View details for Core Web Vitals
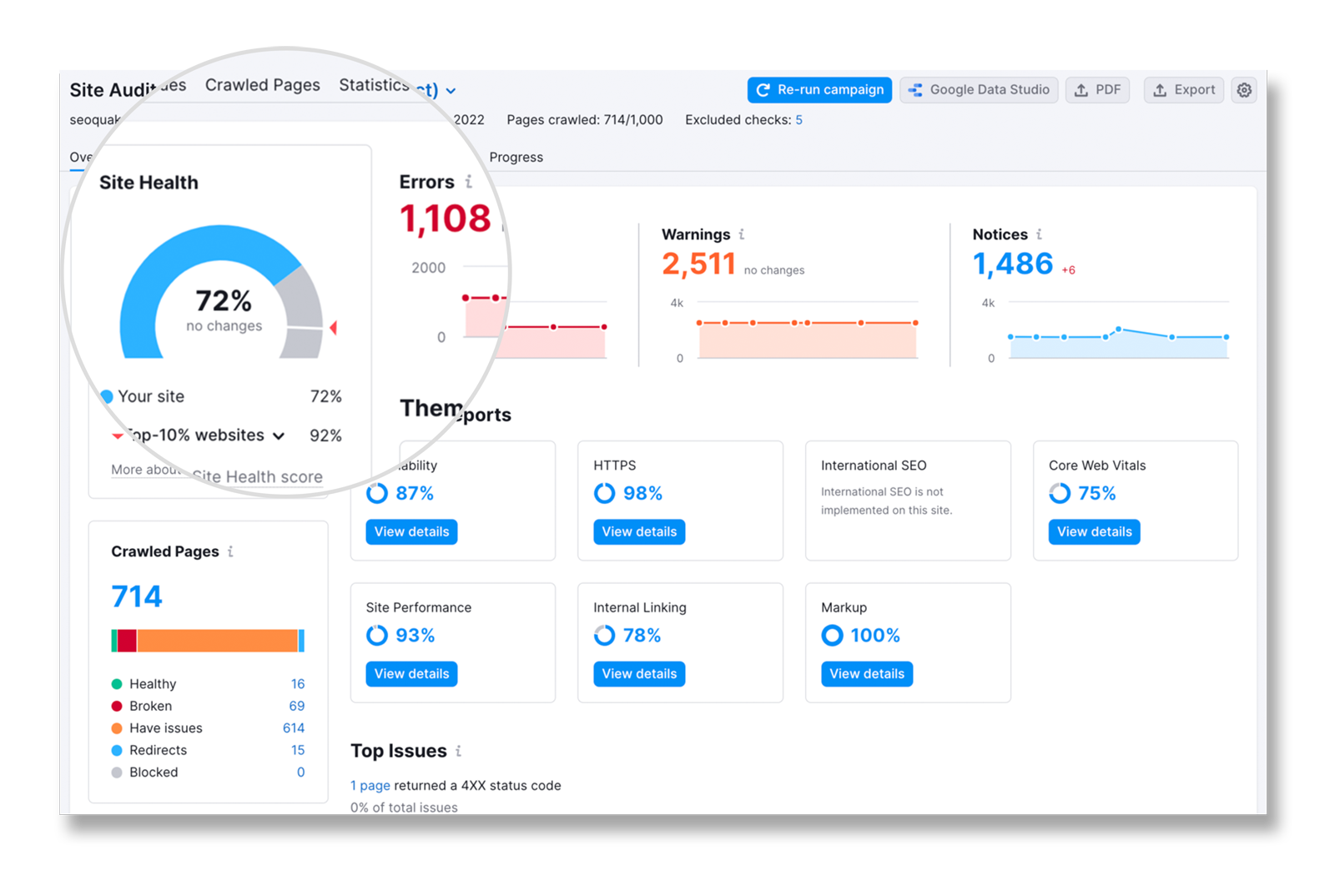The width and height of the screenshot is (1335, 896). 1094,531
